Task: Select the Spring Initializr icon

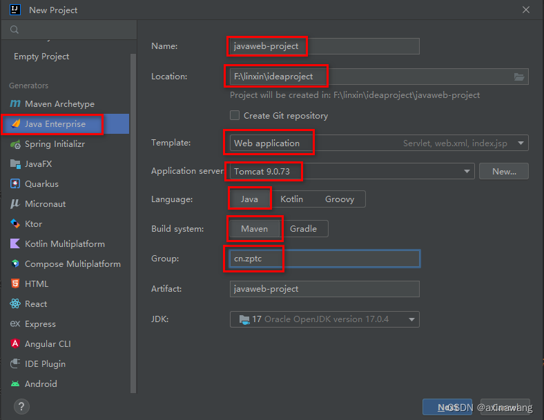Action: 15,144
